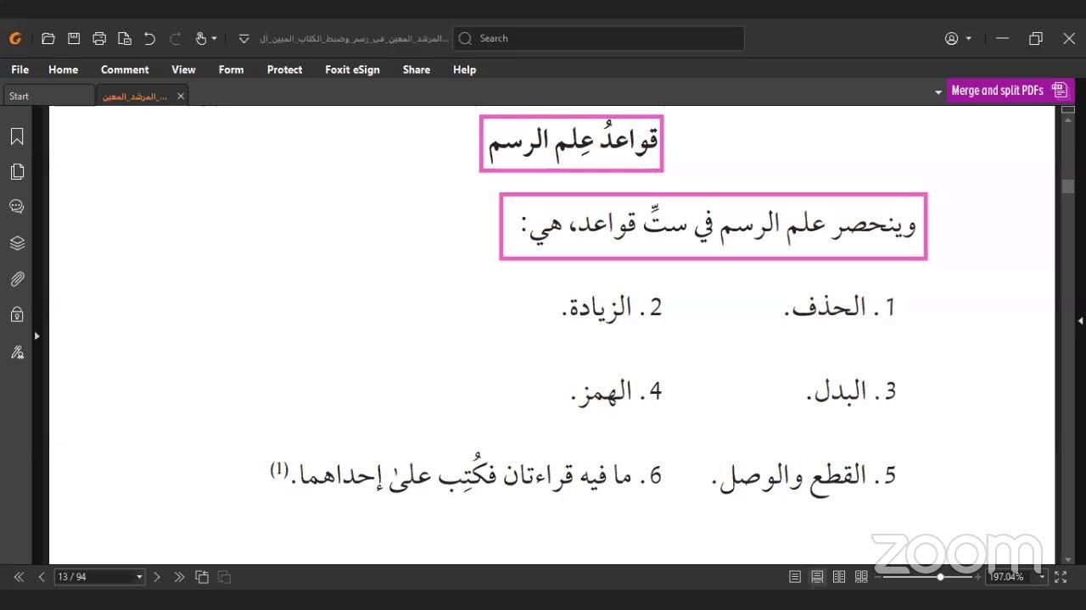Switch to continuous page view
1086x610 pixels.
(817, 577)
